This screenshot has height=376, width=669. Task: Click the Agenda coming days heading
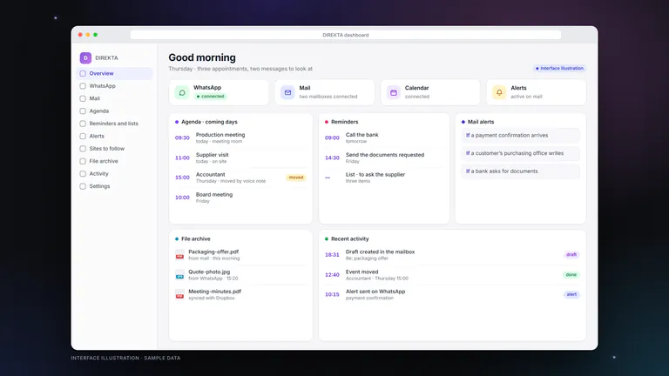(209, 122)
